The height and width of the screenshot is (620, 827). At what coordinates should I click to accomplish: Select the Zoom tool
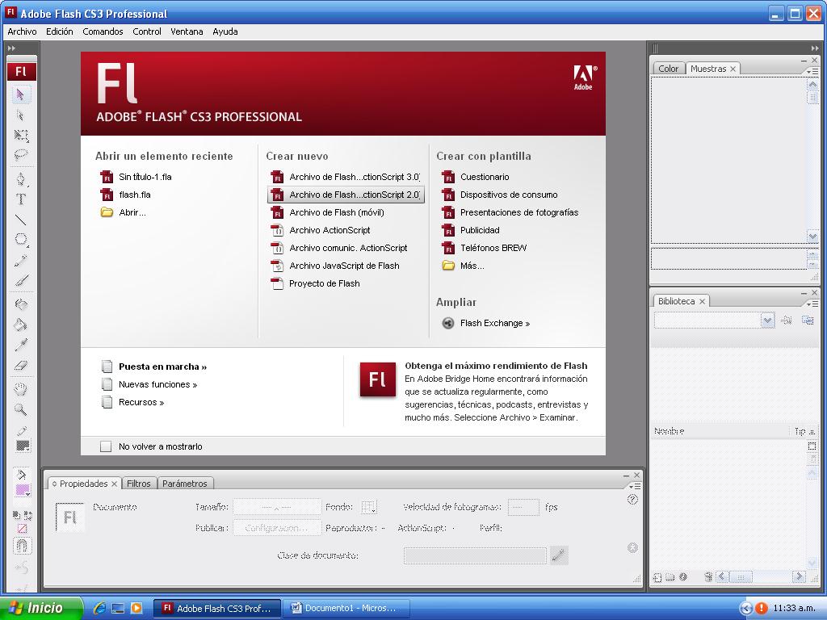click(22, 408)
